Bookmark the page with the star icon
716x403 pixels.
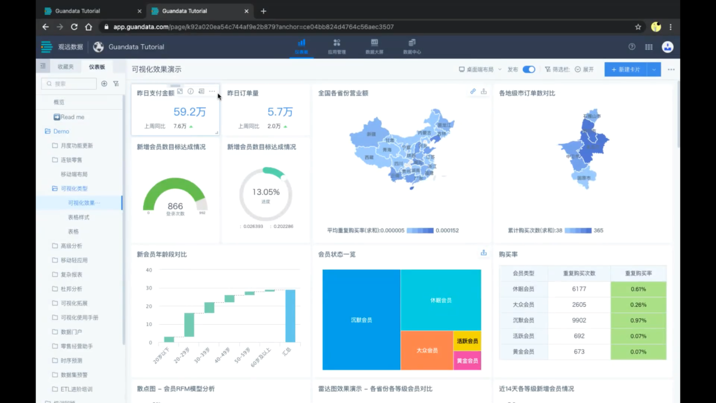pyautogui.click(x=638, y=27)
